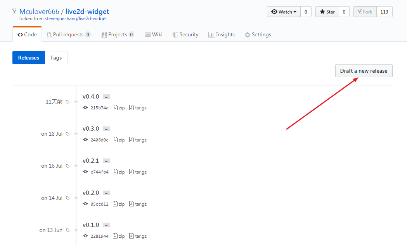The width and height of the screenshot is (407, 247).
Task: Click the tag icon next to on 18 Jul
Action: (x=68, y=134)
